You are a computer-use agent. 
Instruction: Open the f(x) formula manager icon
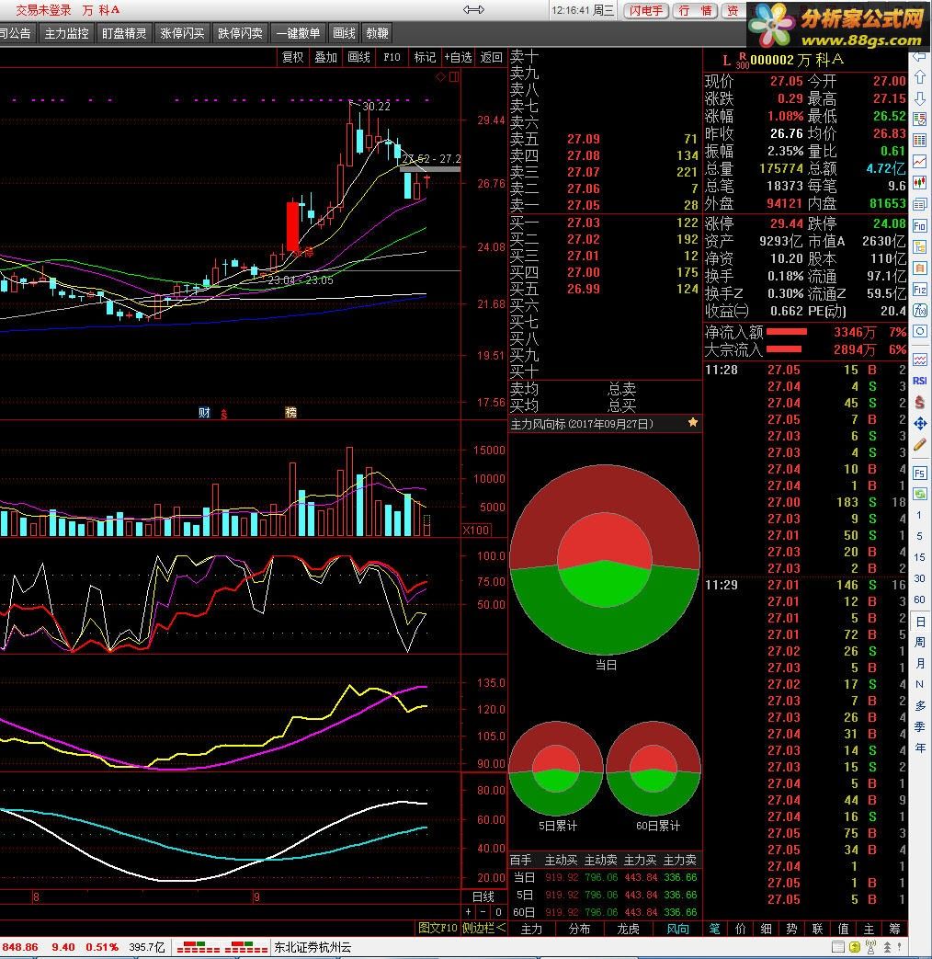[x=920, y=310]
